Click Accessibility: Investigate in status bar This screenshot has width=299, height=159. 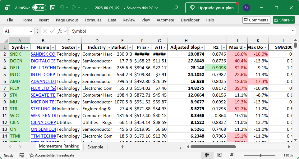[x=52, y=155]
